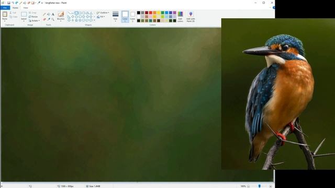
Task: Choose the orange color swatch
Action: click(154, 13)
